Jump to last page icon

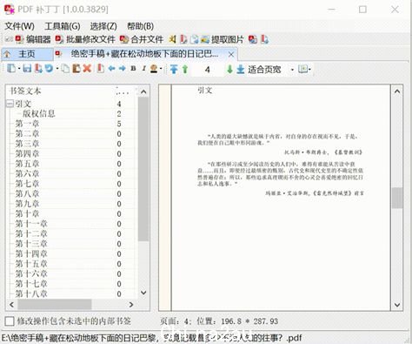(x=241, y=69)
